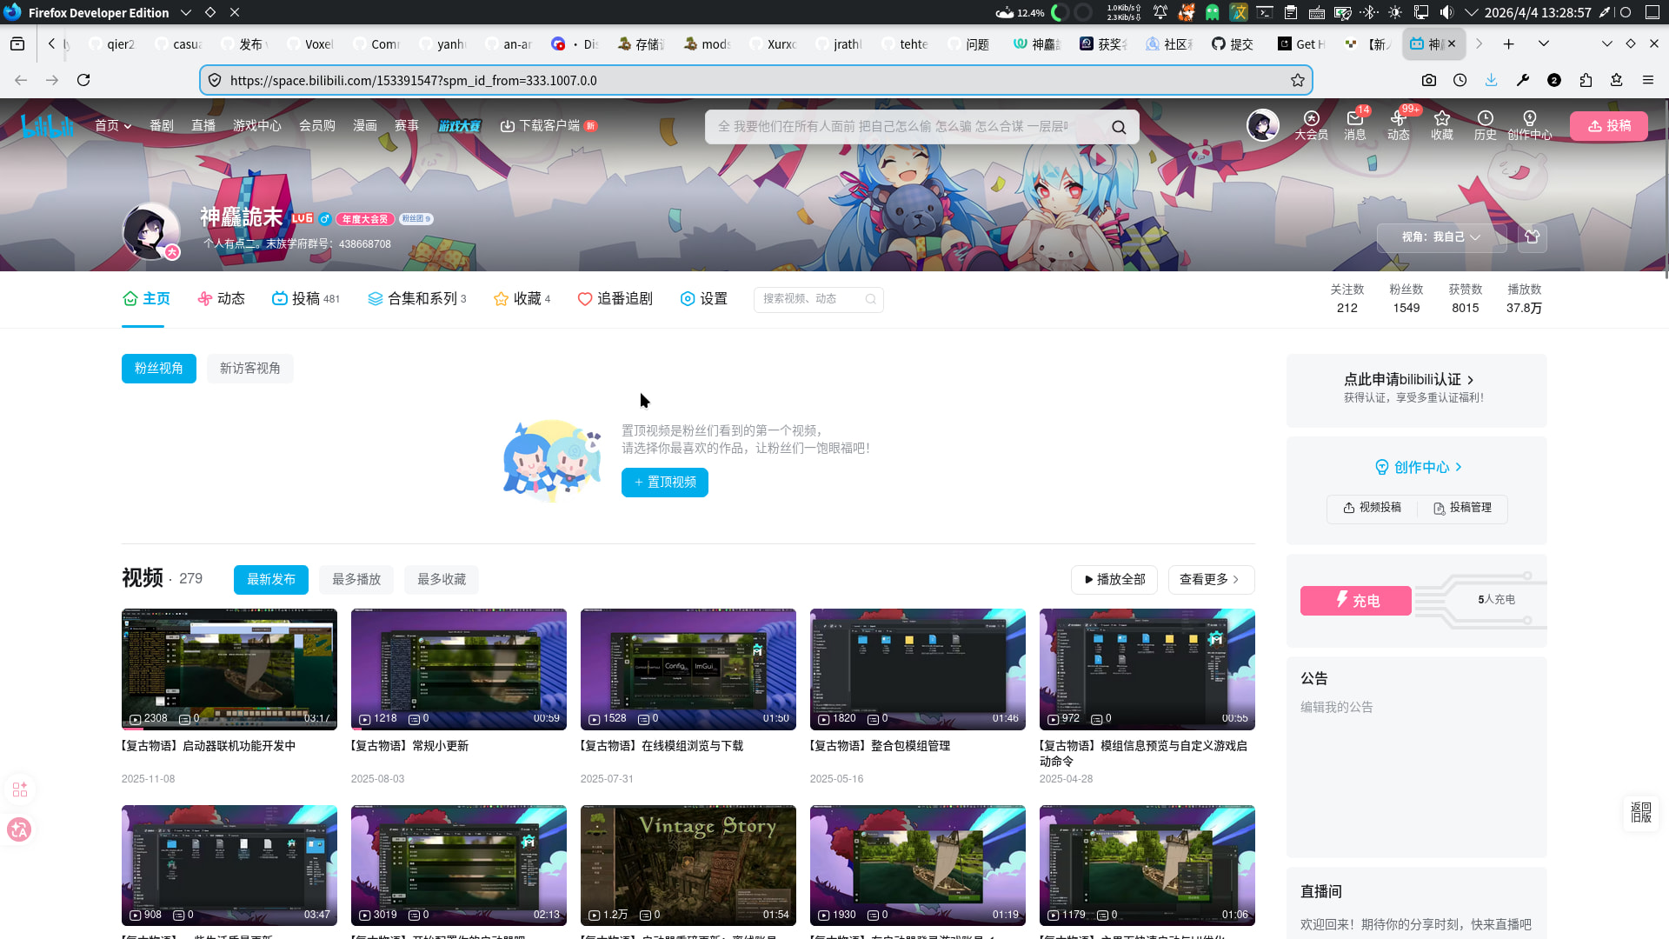Open Vintage Story video thumbnail
This screenshot has width=1669, height=939.
[x=688, y=864]
